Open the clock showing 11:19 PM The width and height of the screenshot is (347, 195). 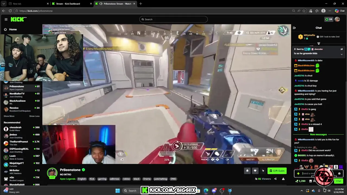click(x=338, y=191)
